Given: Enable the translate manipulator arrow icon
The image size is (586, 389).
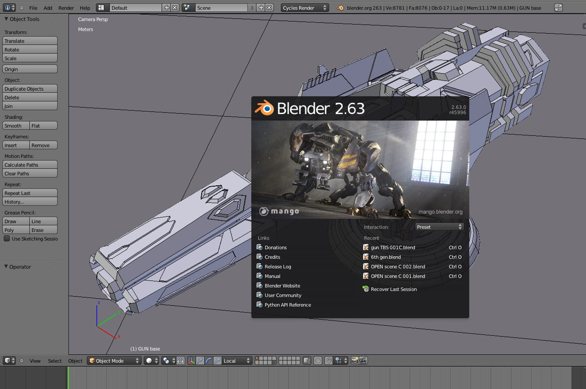Looking at the screenshot, I should pos(200,361).
